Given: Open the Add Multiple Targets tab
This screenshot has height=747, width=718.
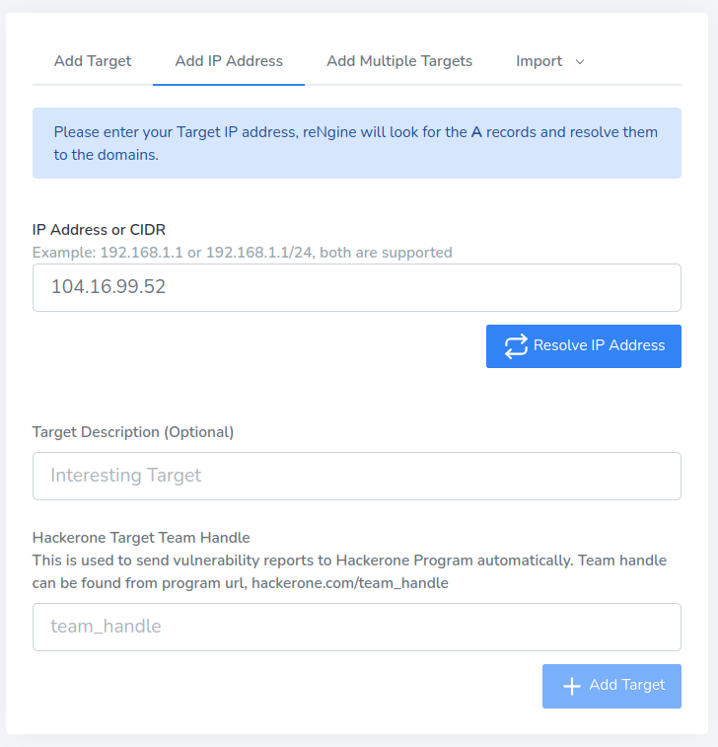Looking at the screenshot, I should tap(399, 61).
